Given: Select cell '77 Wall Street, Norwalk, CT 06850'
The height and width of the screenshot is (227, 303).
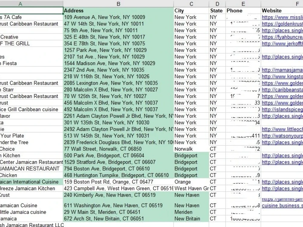Looking at the screenshot, I should pyautogui.click(x=118, y=149).
